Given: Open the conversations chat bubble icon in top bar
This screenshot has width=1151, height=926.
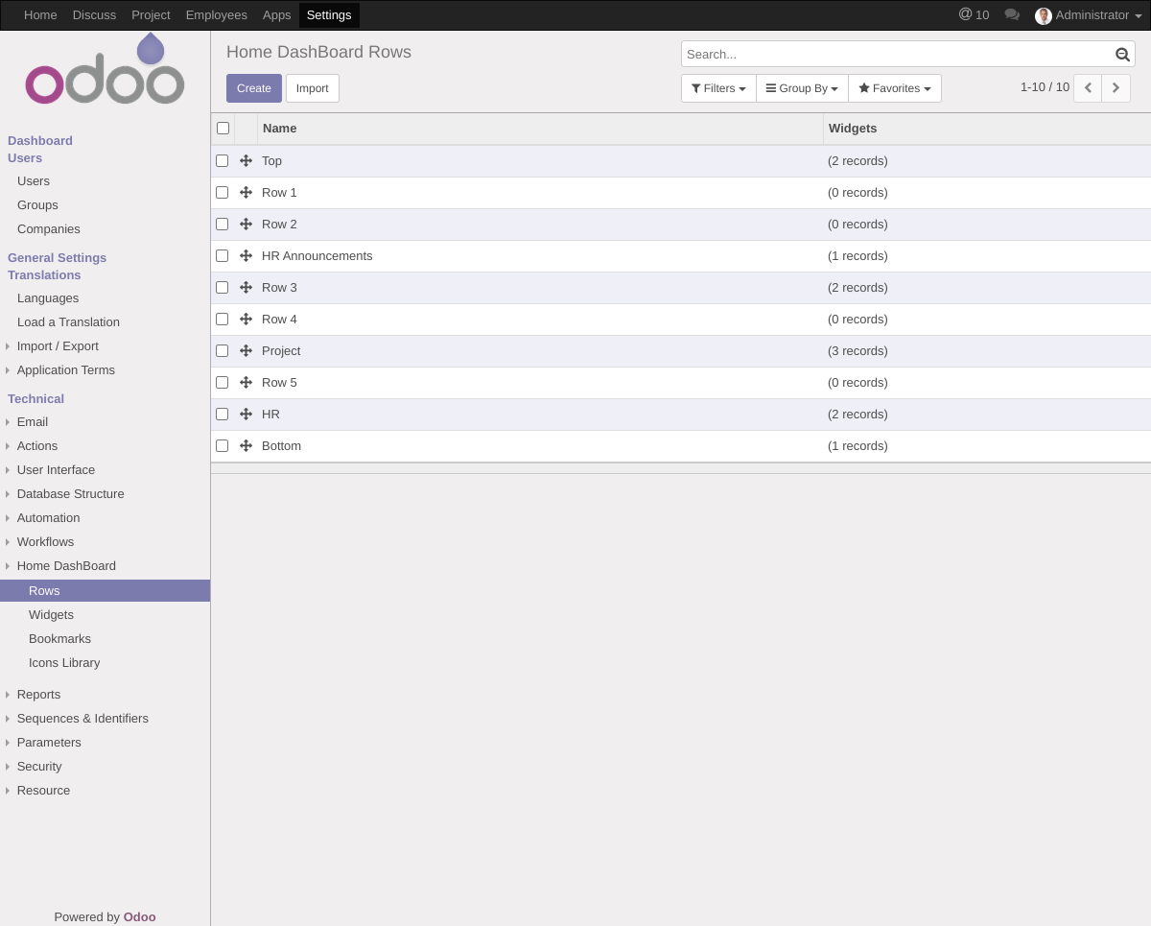Looking at the screenshot, I should (1012, 14).
